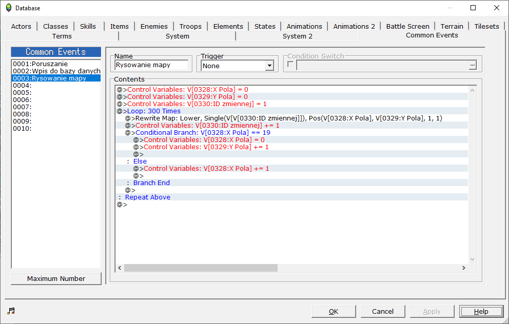The width and height of the screenshot is (509, 324).
Task: Select common event 0002:Wpis do bazy danych
Action: [56, 71]
